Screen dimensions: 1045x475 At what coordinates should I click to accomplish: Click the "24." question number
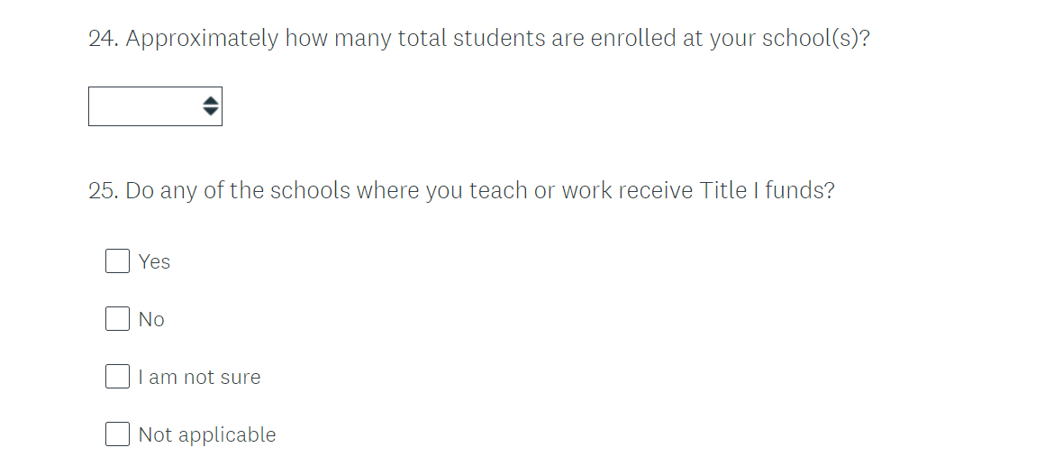pyautogui.click(x=104, y=40)
